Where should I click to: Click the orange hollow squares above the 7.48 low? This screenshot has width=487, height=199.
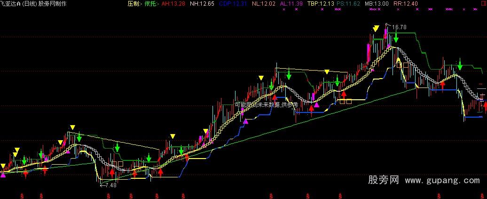pyautogui.click(x=117, y=164)
